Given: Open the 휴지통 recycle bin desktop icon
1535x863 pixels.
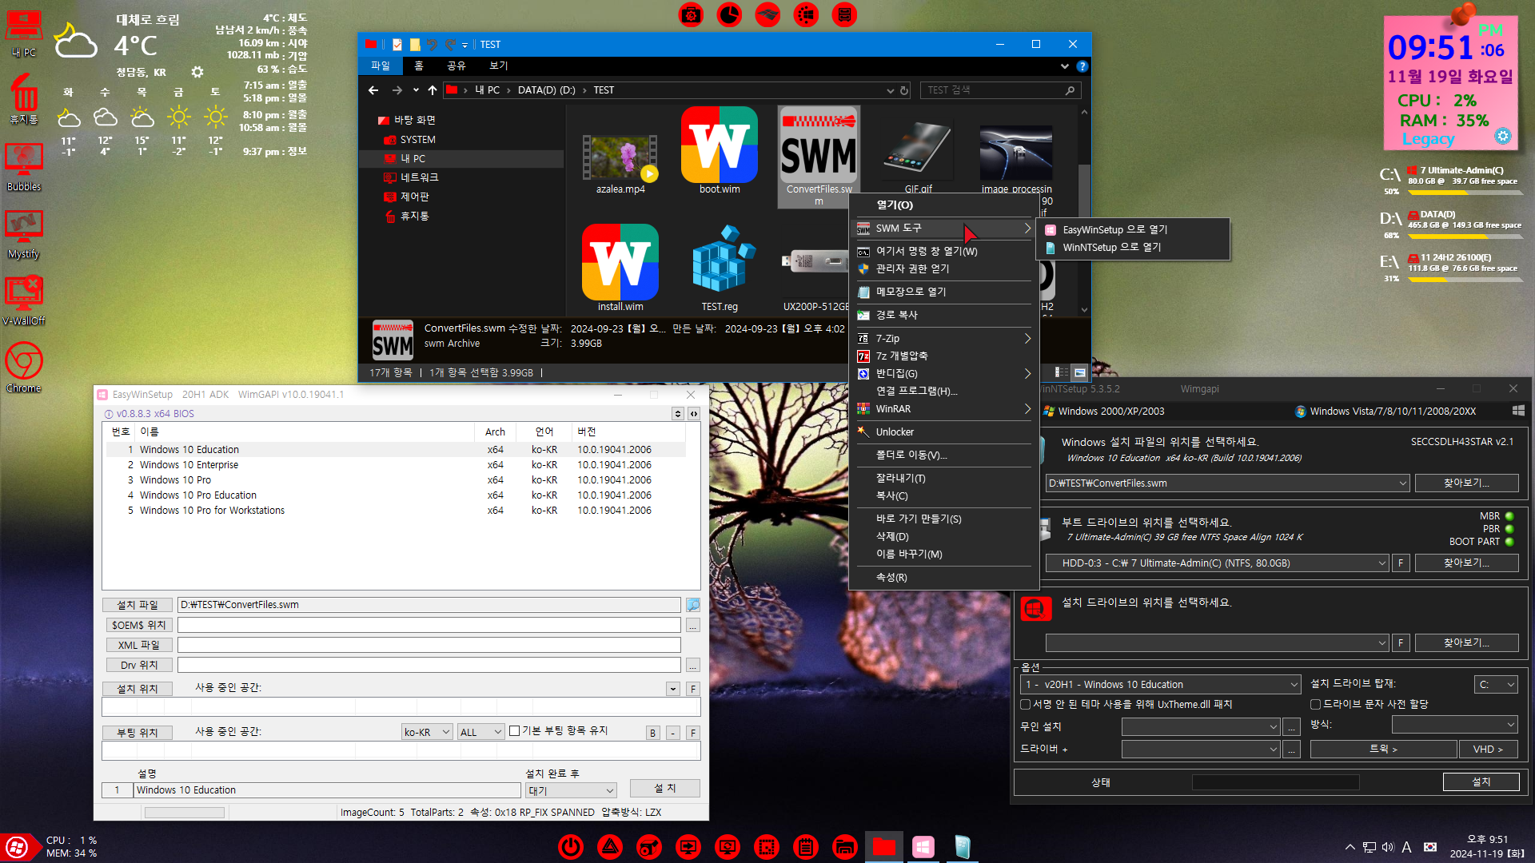Looking at the screenshot, I should pyautogui.click(x=24, y=100).
